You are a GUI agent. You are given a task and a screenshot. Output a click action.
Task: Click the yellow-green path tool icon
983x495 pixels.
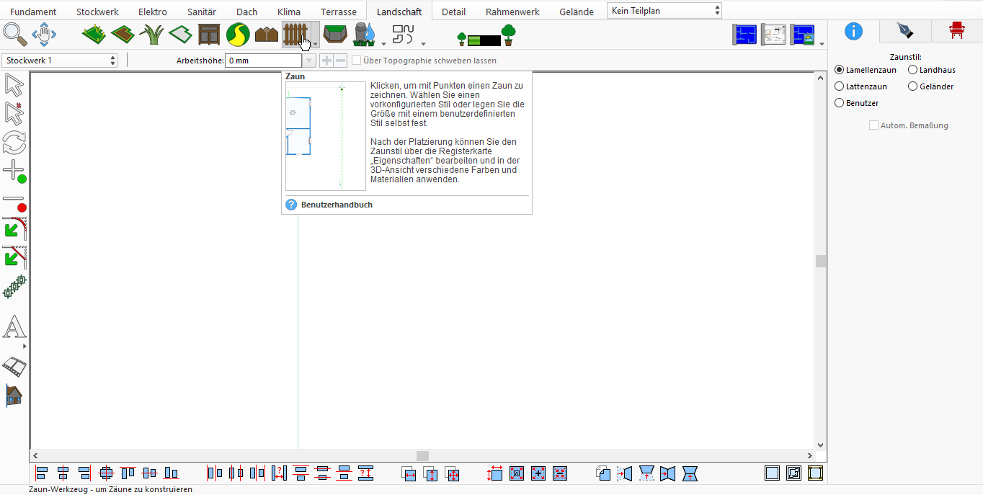238,34
